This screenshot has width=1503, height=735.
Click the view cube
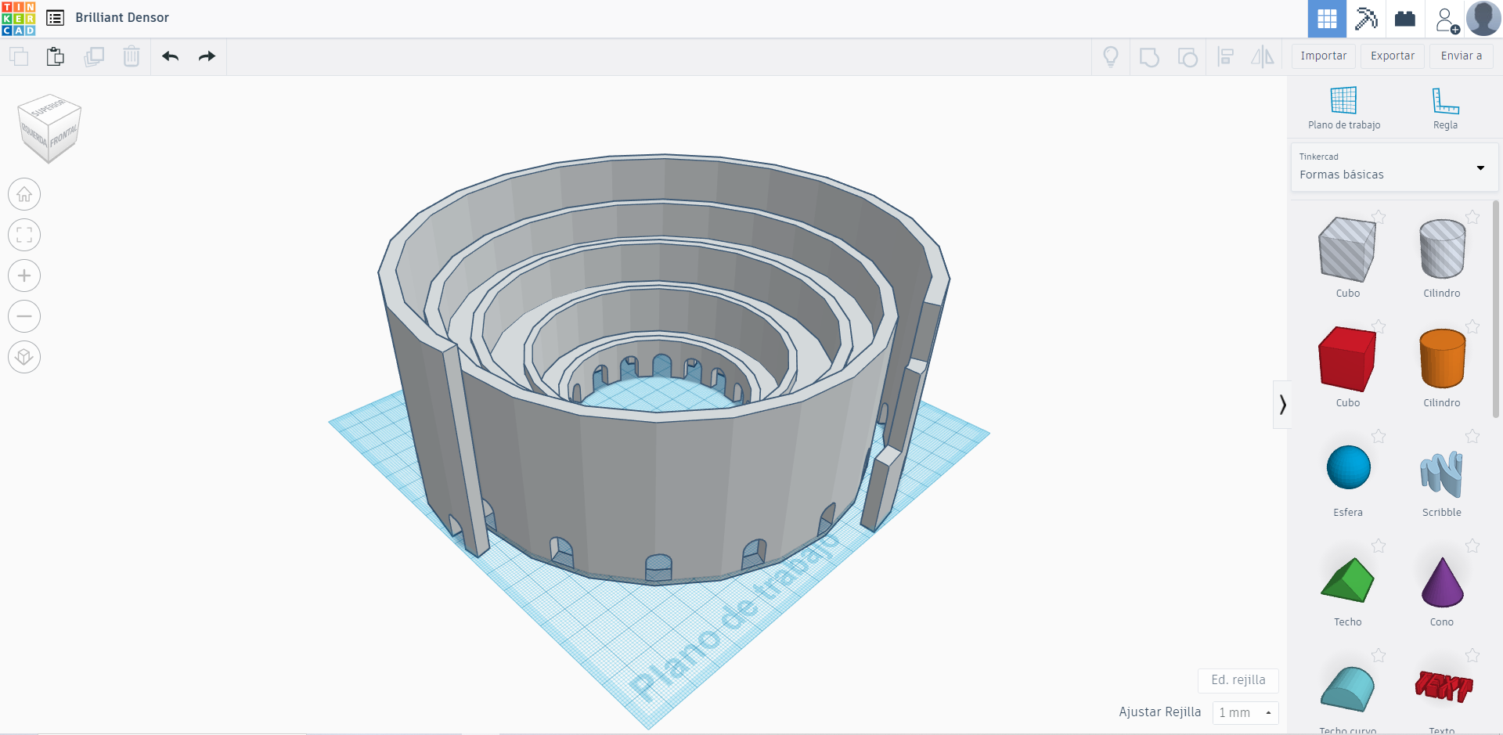(49, 128)
